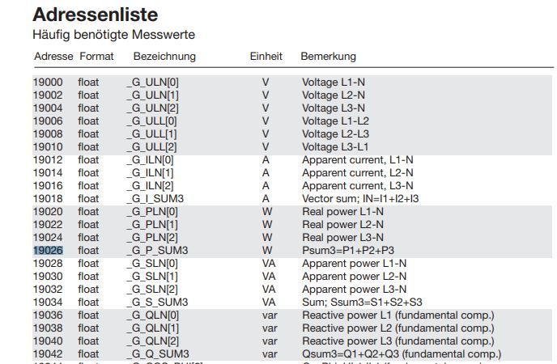This screenshot has width=557, height=364.
Task: Click the Adresse column header
Action: pos(53,57)
